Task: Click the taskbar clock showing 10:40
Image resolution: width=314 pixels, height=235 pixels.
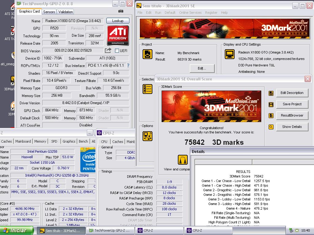Action: pyautogui.click(x=306, y=230)
